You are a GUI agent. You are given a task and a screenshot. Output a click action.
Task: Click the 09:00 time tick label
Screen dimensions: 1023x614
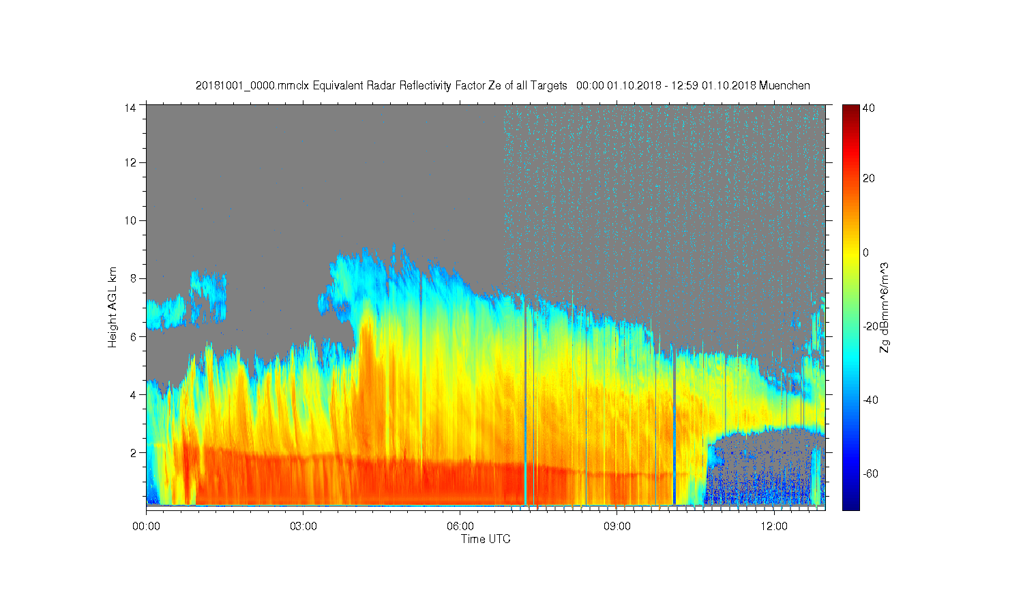pos(617,527)
